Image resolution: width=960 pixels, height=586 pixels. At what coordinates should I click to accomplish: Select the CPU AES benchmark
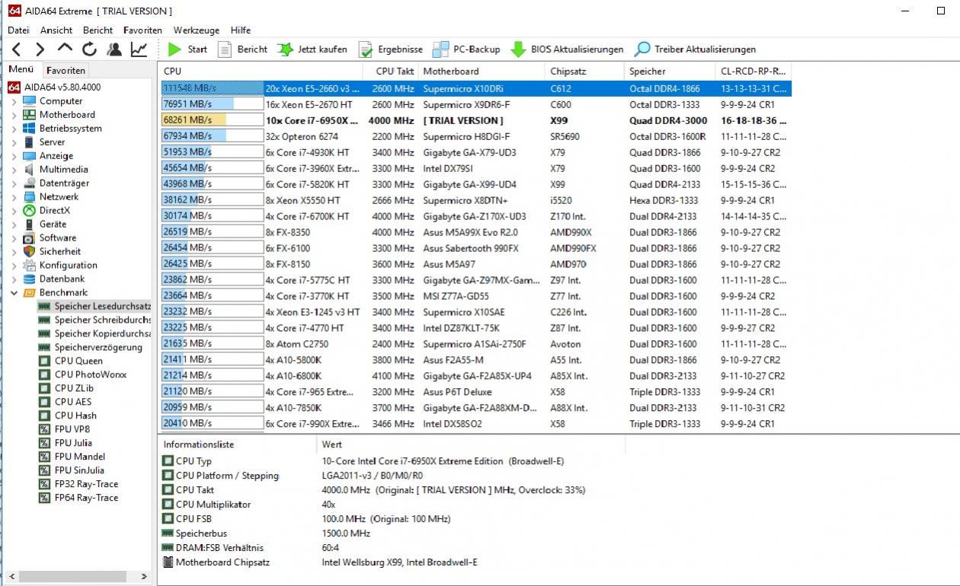(73, 402)
